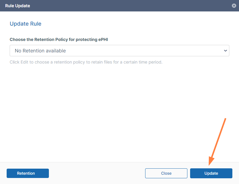Open Retention settings via Retention button
239x184 pixels.
(28, 173)
